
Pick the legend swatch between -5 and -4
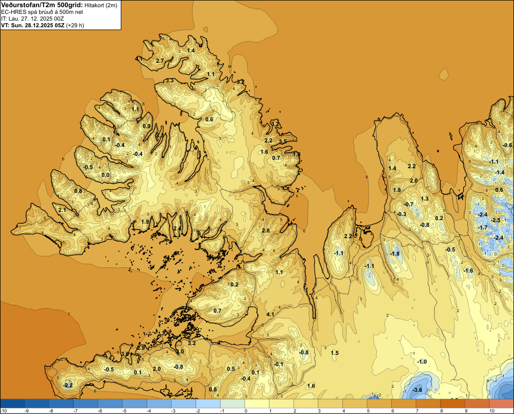[135, 404]
